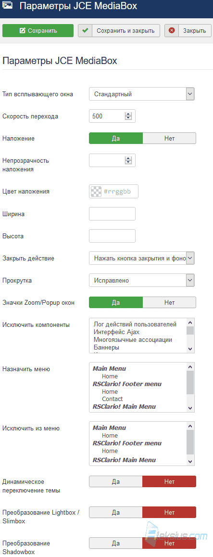Set Преобразование Shadowbox to Да
Viewport: 213px width, 557px height.
point(116,544)
